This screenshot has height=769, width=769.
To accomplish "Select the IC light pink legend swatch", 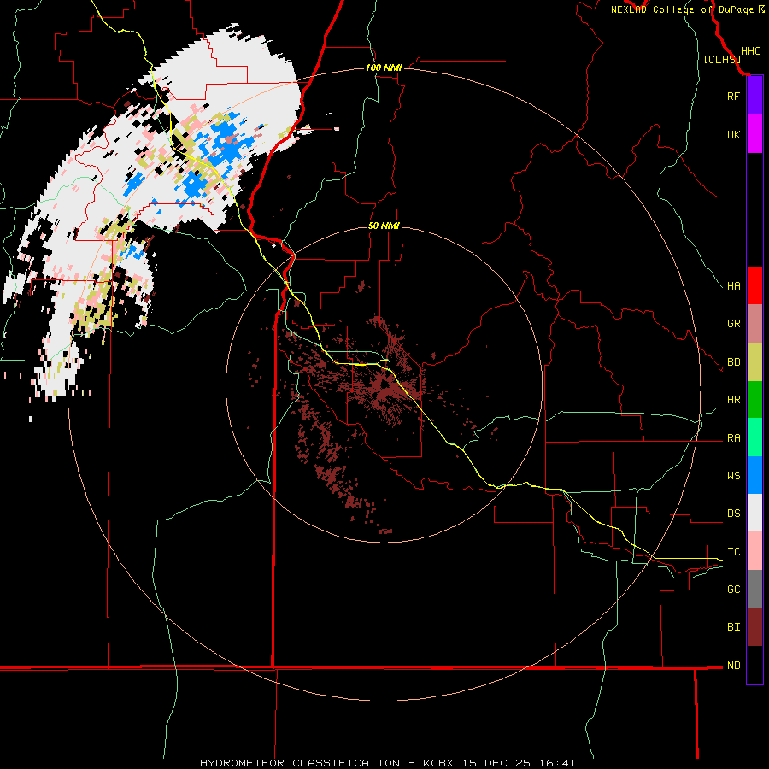I will 754,551.
